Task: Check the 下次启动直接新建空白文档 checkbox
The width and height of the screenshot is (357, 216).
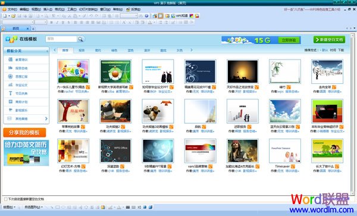Action: (6, 199)
